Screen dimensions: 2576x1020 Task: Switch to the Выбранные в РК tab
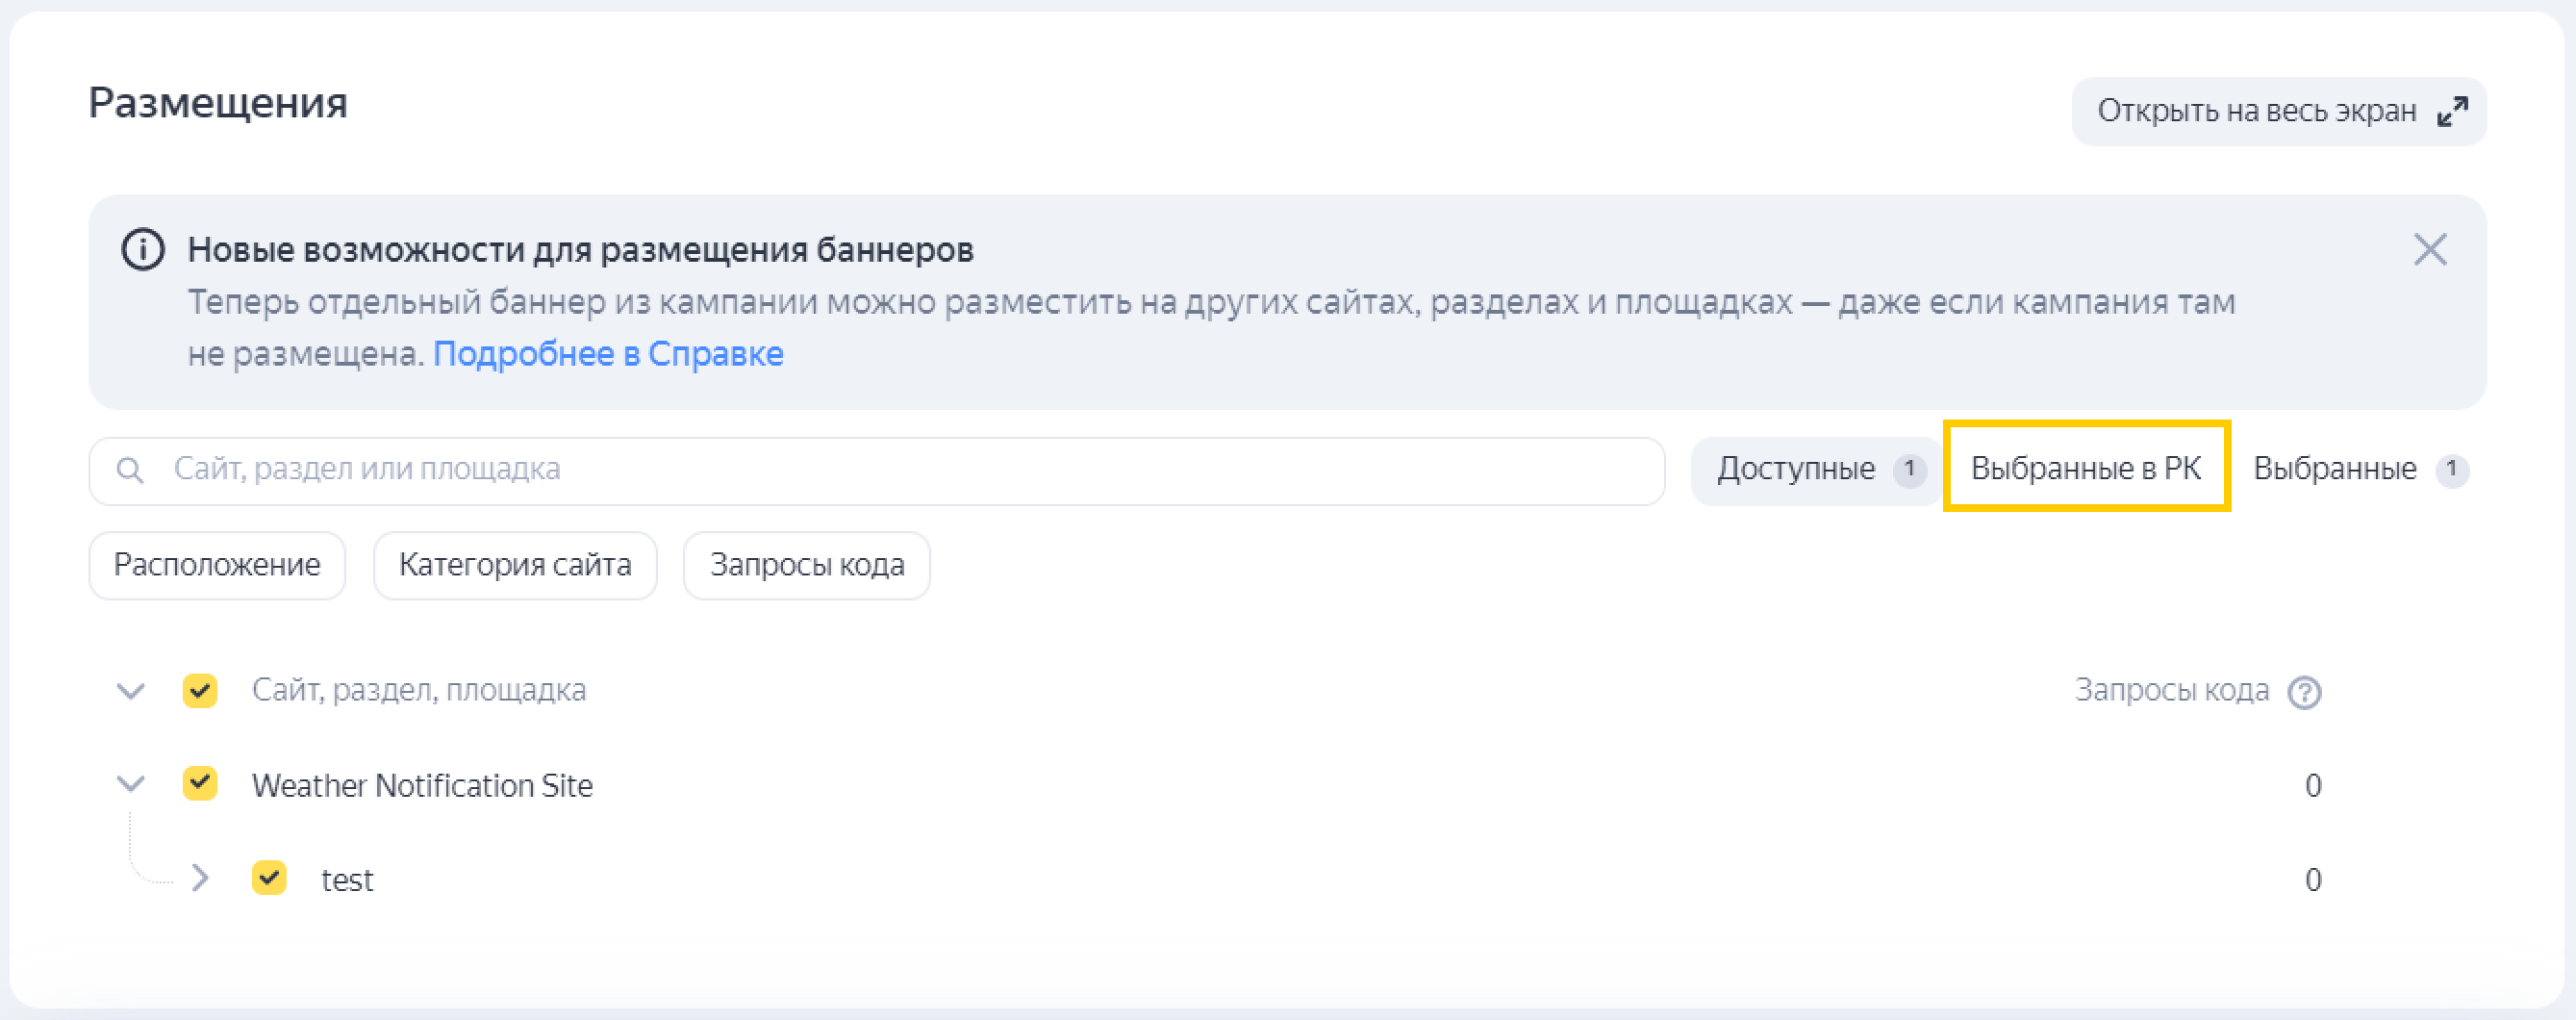pos(2086,468)
